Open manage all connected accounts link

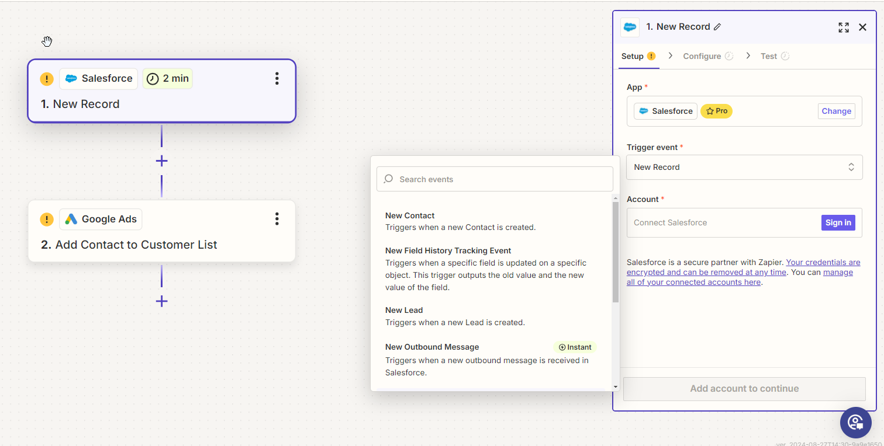pos(740,277)
